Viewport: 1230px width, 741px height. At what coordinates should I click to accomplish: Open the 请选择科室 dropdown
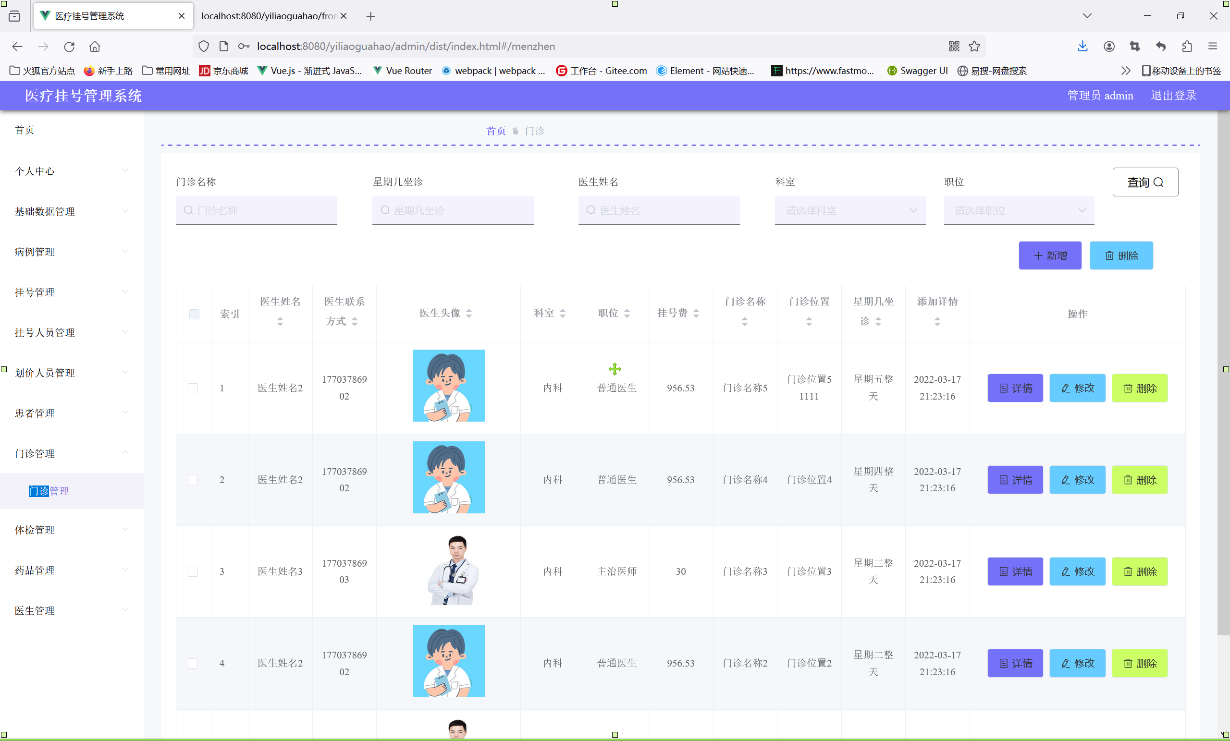click(849, 210)
